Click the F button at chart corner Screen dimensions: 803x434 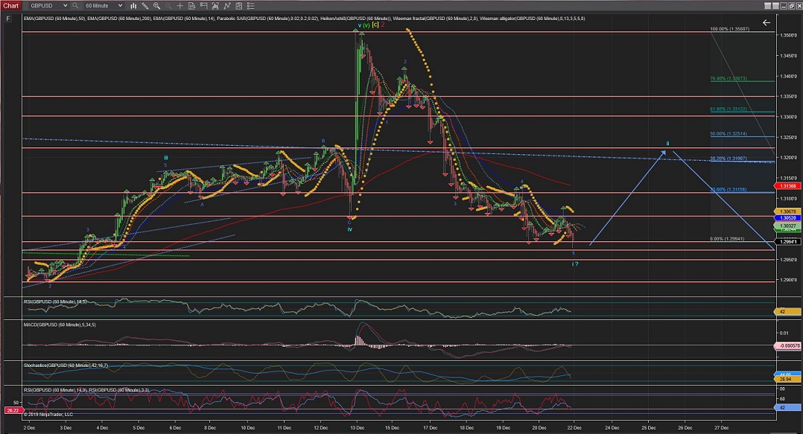(x=8, y=19)
